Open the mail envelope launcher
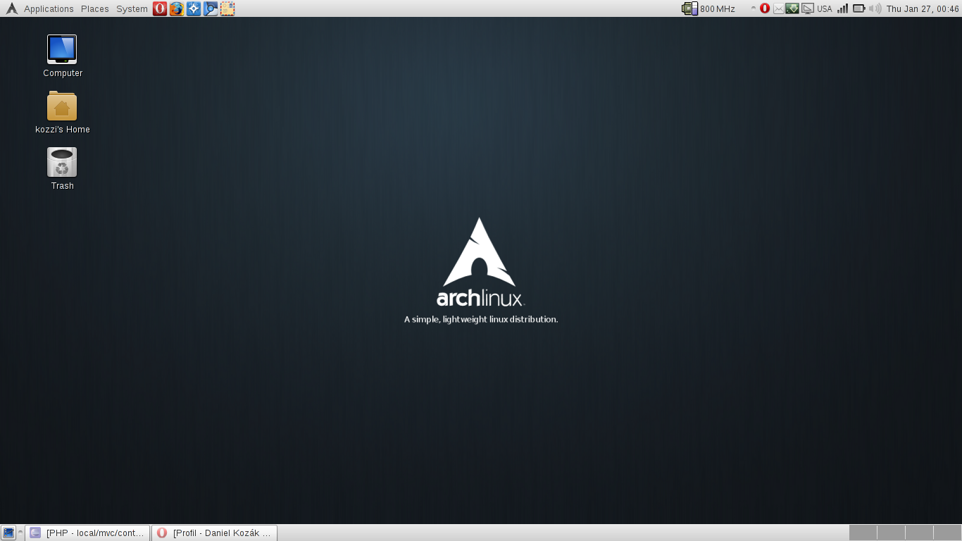This screenshot has height=541, width=962. 227,8
